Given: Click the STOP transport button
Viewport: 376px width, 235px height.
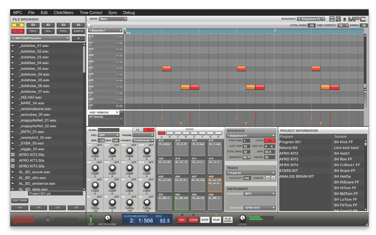Looking at the screenshot, I should (205, 220).
